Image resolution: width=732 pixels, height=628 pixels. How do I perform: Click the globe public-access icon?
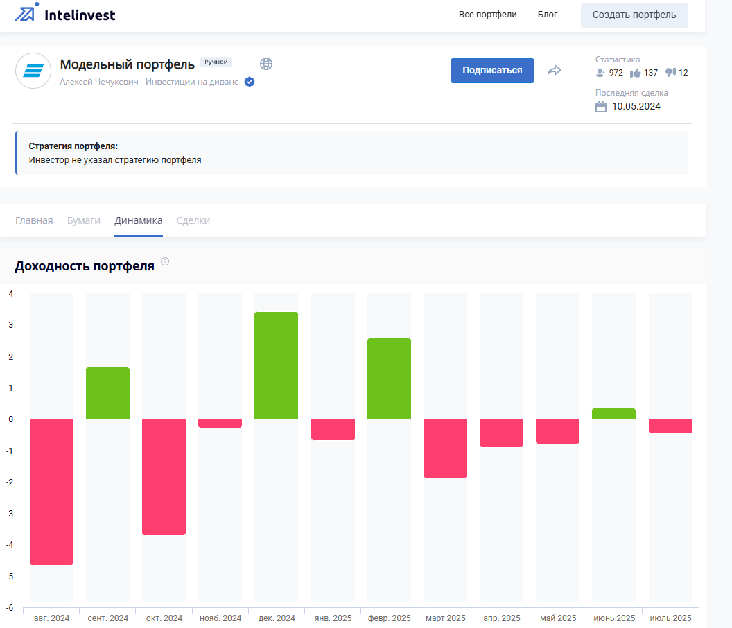click(x=266, y=64)
